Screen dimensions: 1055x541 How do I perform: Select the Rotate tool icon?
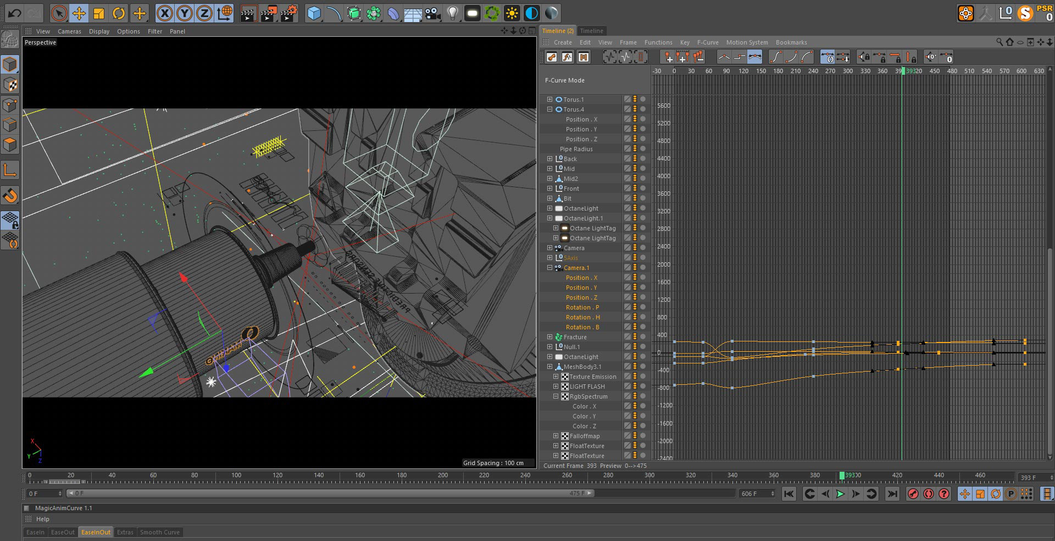tap(119, 13)
